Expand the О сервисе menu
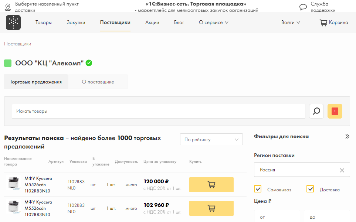Viewport: 356px width, 222px height. 213,23
